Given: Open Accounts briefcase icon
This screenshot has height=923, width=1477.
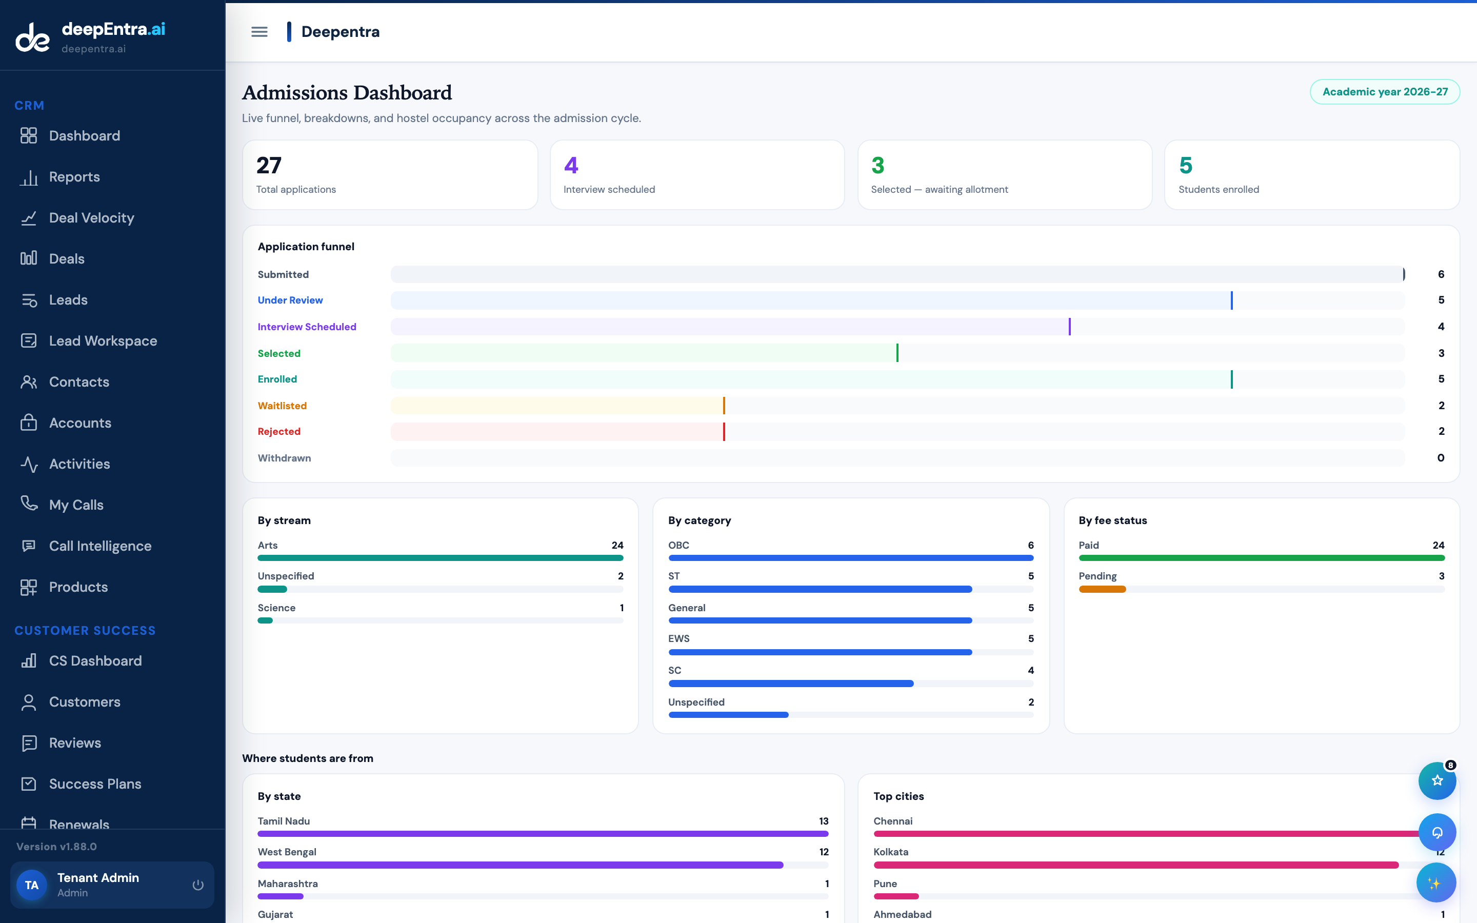Looking at the screenshot, I should [x=29, y=423].
